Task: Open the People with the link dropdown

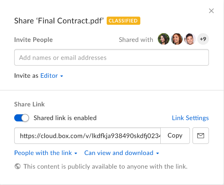Action: 46,153
